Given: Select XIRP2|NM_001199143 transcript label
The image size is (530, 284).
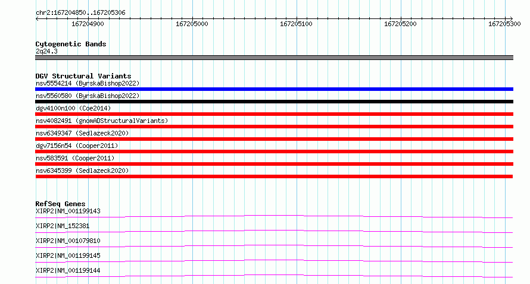Looking at the screenshot, I should 68,211.
